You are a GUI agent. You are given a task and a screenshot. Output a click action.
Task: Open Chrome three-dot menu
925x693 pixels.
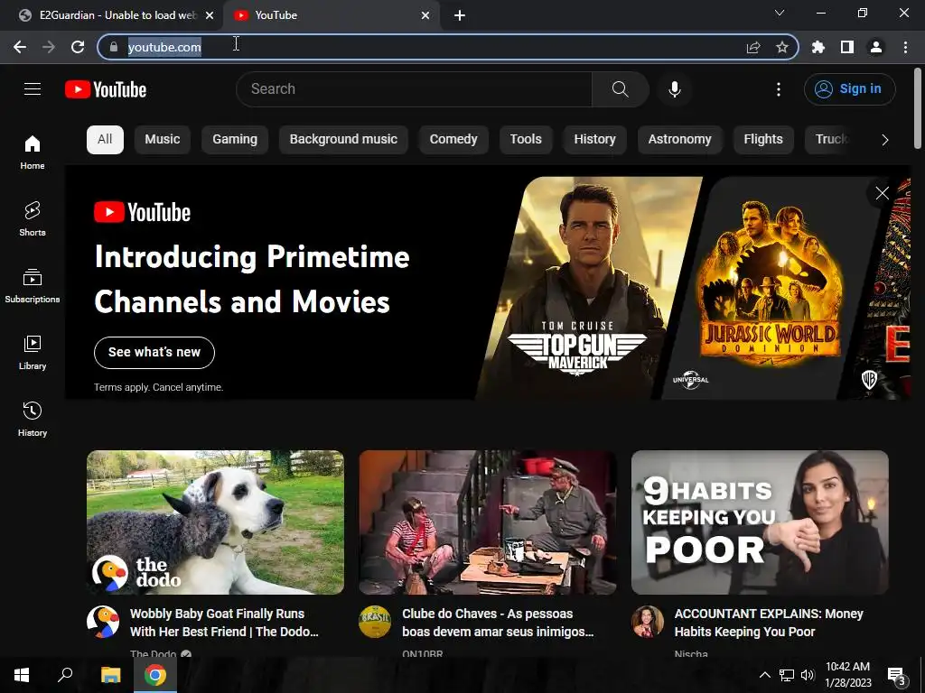point(905,47)
